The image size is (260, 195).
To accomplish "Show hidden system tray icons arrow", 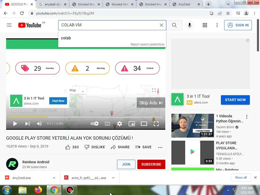I will [228, 190].
